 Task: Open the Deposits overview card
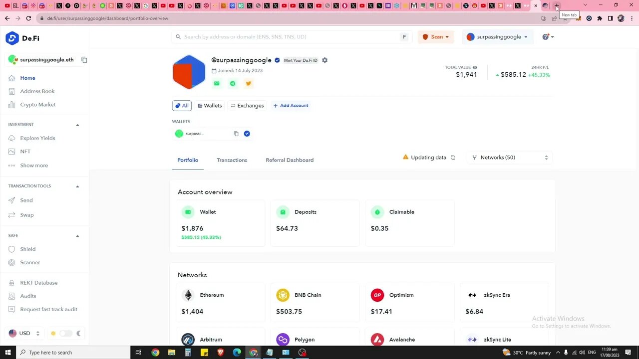(x=315, y=223)
